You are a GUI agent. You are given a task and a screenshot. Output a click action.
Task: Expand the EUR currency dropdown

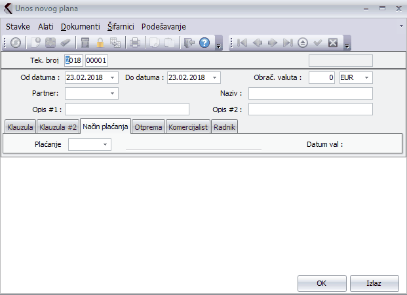click(x=366, y=77)
